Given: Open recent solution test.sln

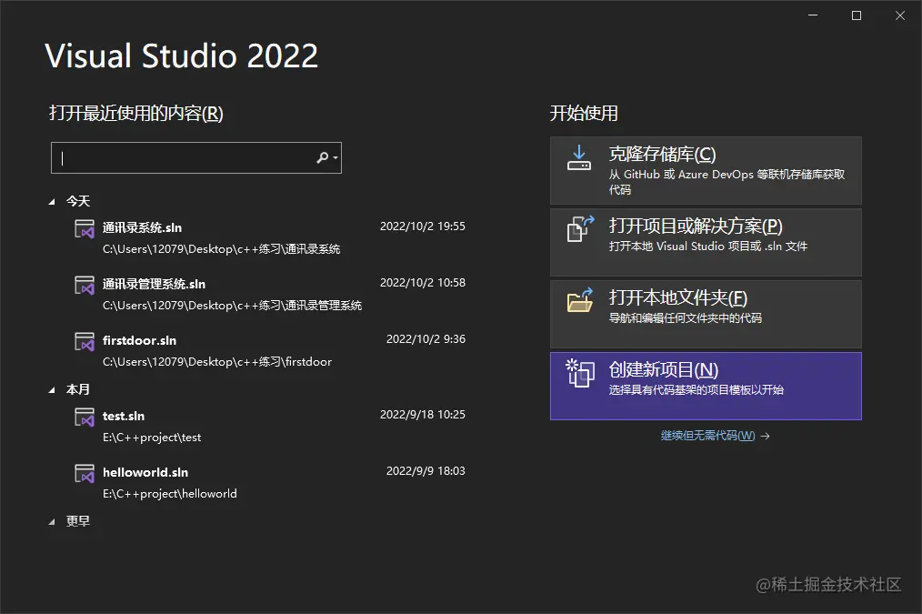Looking at the screenshot, I should [x=124, y=416].
